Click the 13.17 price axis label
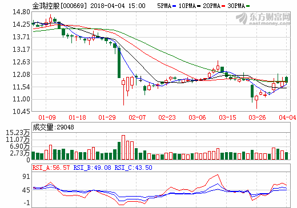This screenshot has width=297, height=208. click(x=21, y=50)
